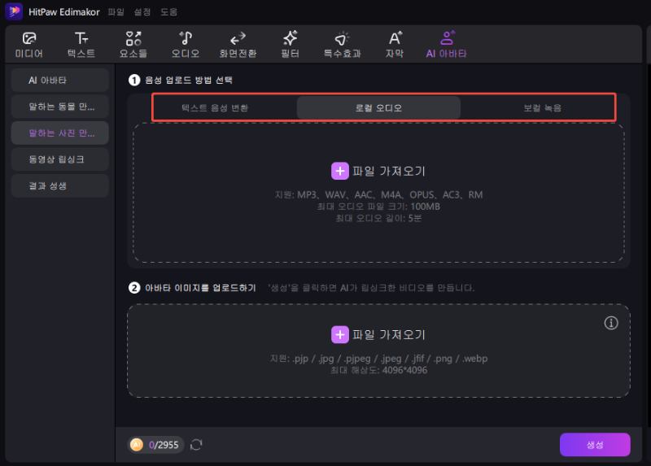The height and width of the screenshot is (466, 651).
Task: Open the 도움 menu
Action: coord(168,11)
